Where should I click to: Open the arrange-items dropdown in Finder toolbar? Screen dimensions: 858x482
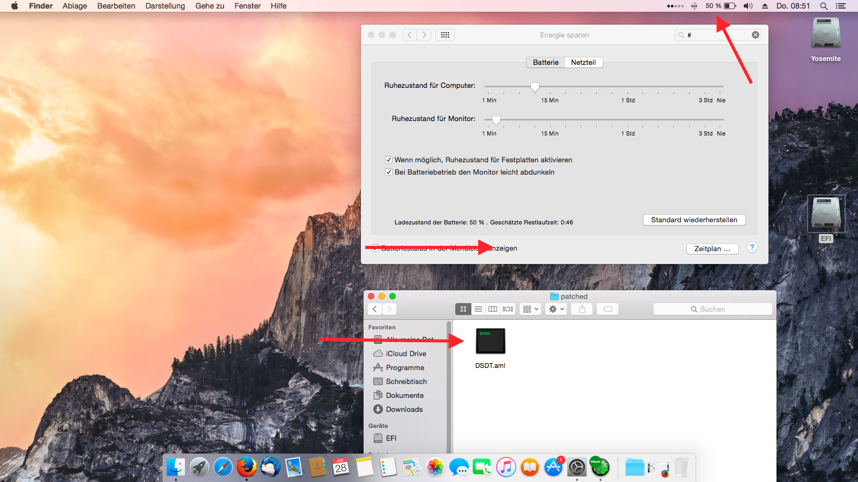click(x=530, y=309)
